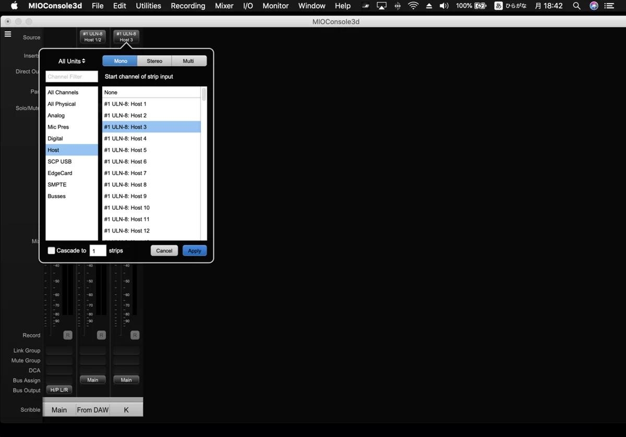Open source selector #1 ULN-8 Host 3
Image resolution: width=626 pixels, height=437 pixels.
[x=126, y=37]
